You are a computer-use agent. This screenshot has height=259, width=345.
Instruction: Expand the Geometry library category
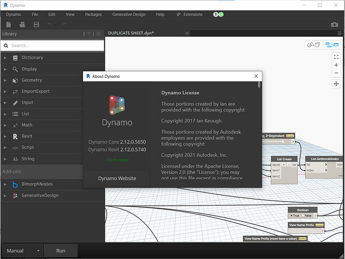[x=5, y=80]
